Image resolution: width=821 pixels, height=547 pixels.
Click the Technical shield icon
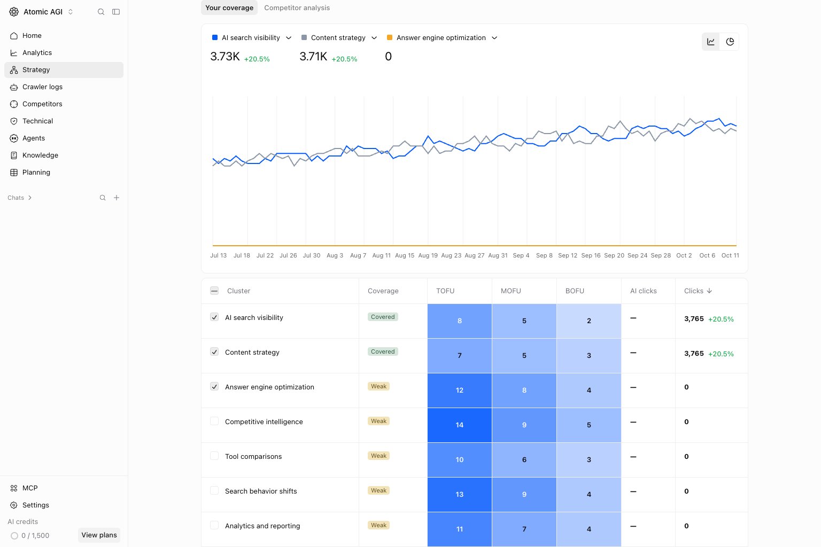click(x=14, y=121)
